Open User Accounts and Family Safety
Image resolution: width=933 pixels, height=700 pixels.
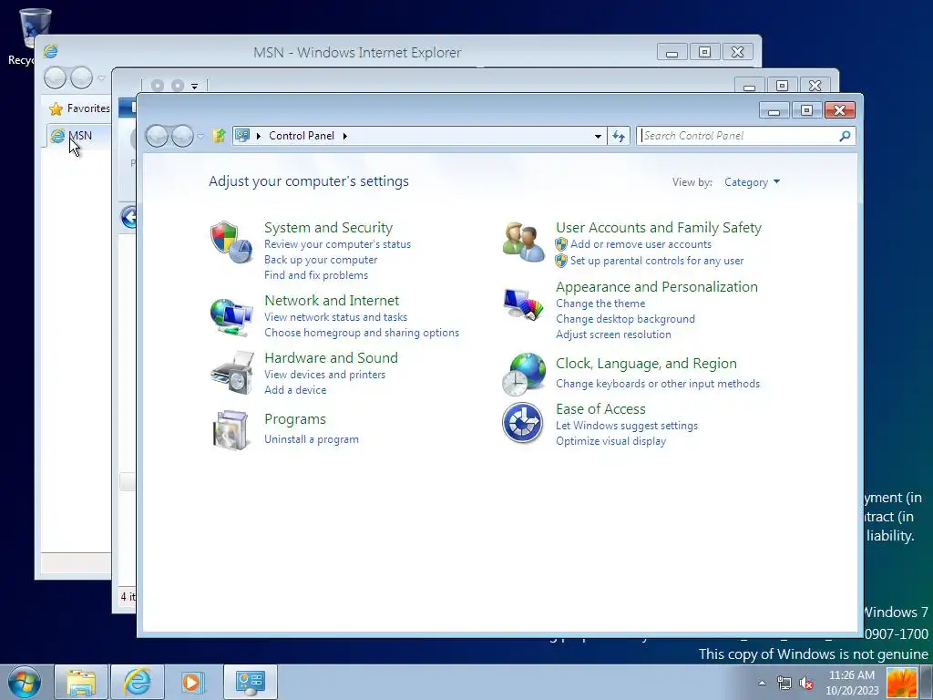click(659, 227)
